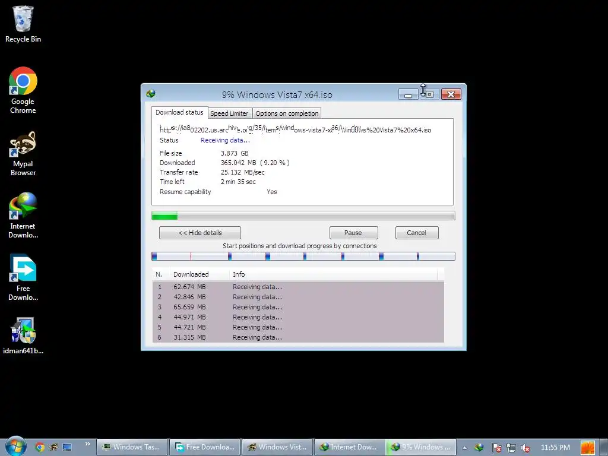Show hidden system tray icons arrow

click(464, 448)
